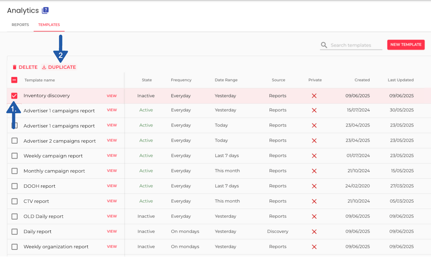Uncheck the Inventory discovery checkbox
The image size is (431, 258).
(14, 96)
